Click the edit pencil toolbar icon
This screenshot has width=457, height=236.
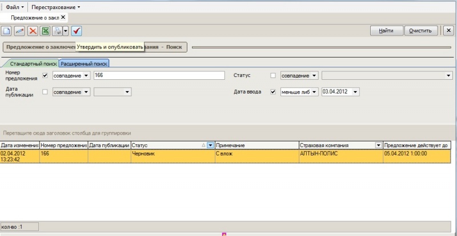(19, 31)
